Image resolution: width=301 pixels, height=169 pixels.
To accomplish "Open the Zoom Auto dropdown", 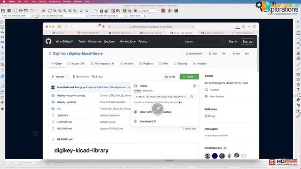I will (137, 15).
